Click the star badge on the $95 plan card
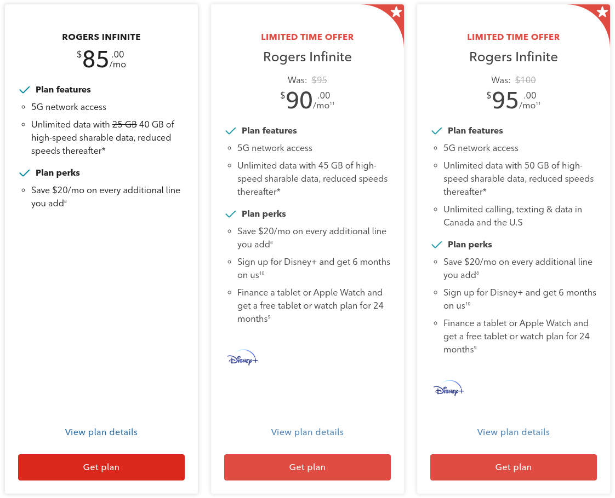615x498 pixels. (602, 12)
